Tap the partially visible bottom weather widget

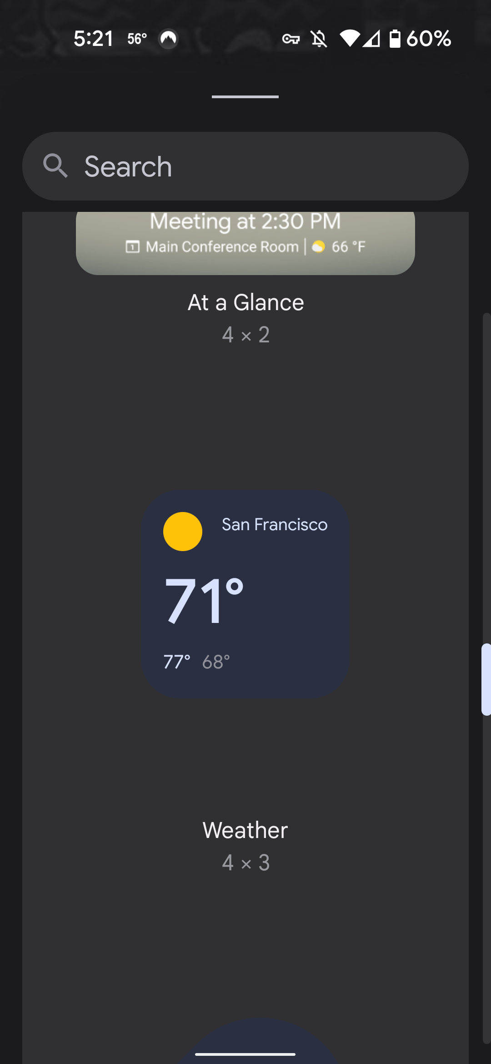[x=258, y=1040]
